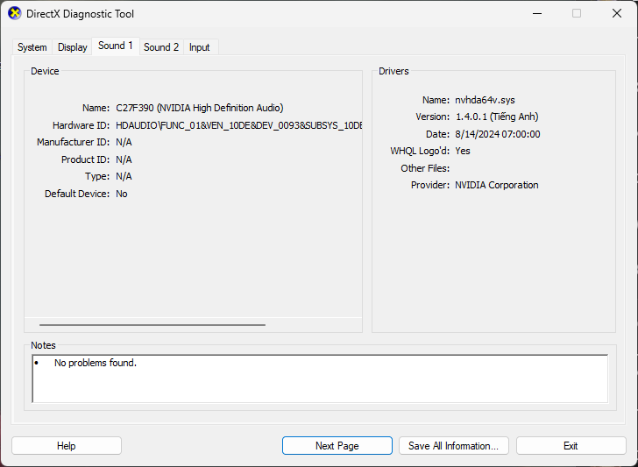638x467 pixels.
Task: Click provider value NVIDIA Corporation
Action: pyautogui.click(x=496, y=185)
